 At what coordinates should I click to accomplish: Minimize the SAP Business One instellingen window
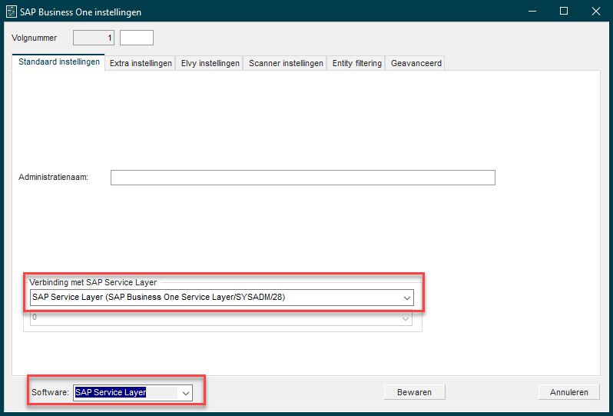532,12
